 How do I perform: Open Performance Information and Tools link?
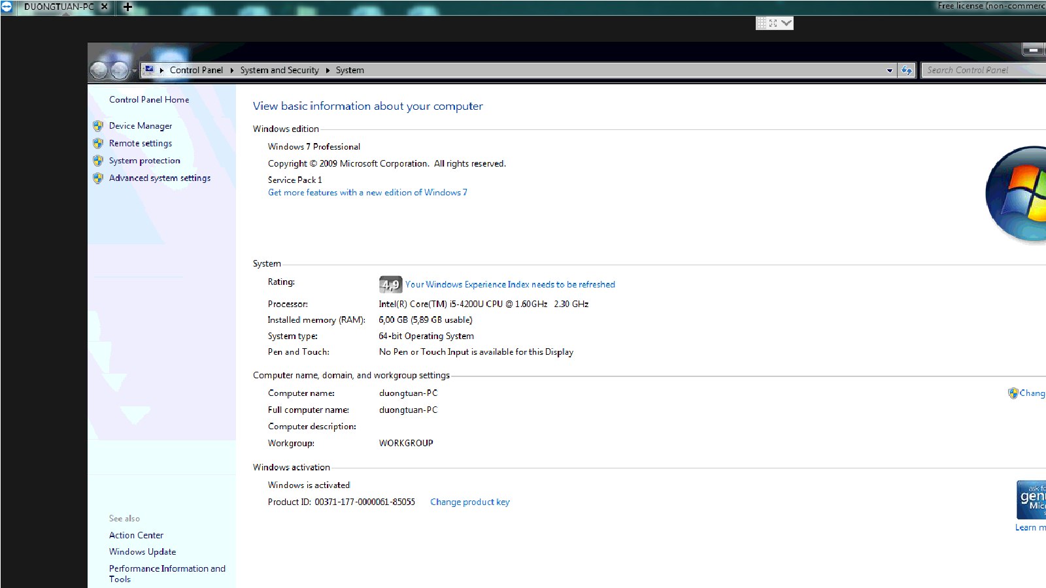167,574
